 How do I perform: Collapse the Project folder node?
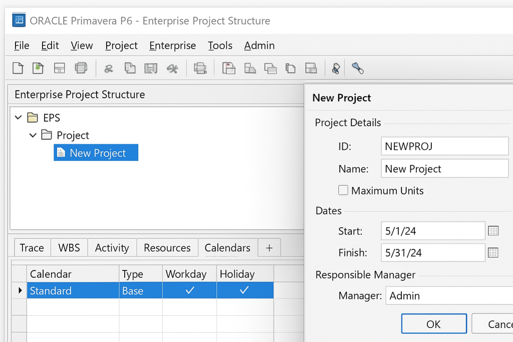(x=33, y=135)
